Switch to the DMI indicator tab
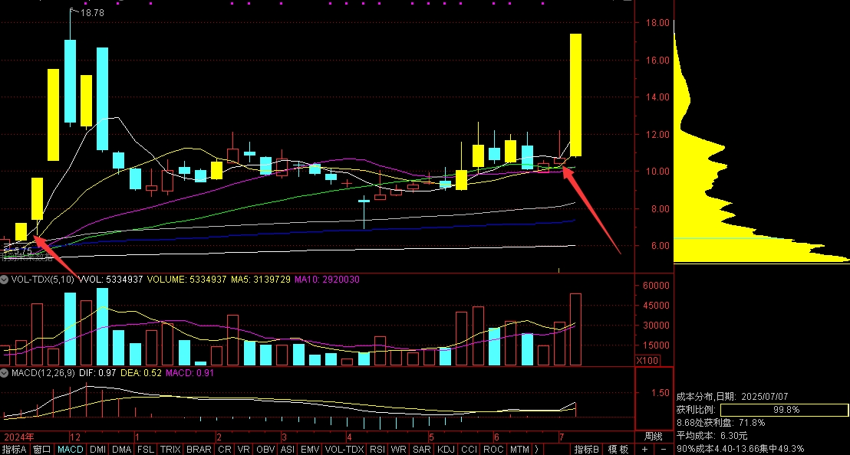The height and width of the screenshot is (455, 850). point(97,450)
